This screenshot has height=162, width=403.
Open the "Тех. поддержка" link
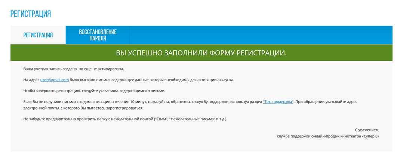click(278, 102)
